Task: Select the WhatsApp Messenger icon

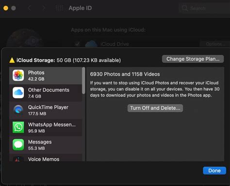Action: [18, 127]
